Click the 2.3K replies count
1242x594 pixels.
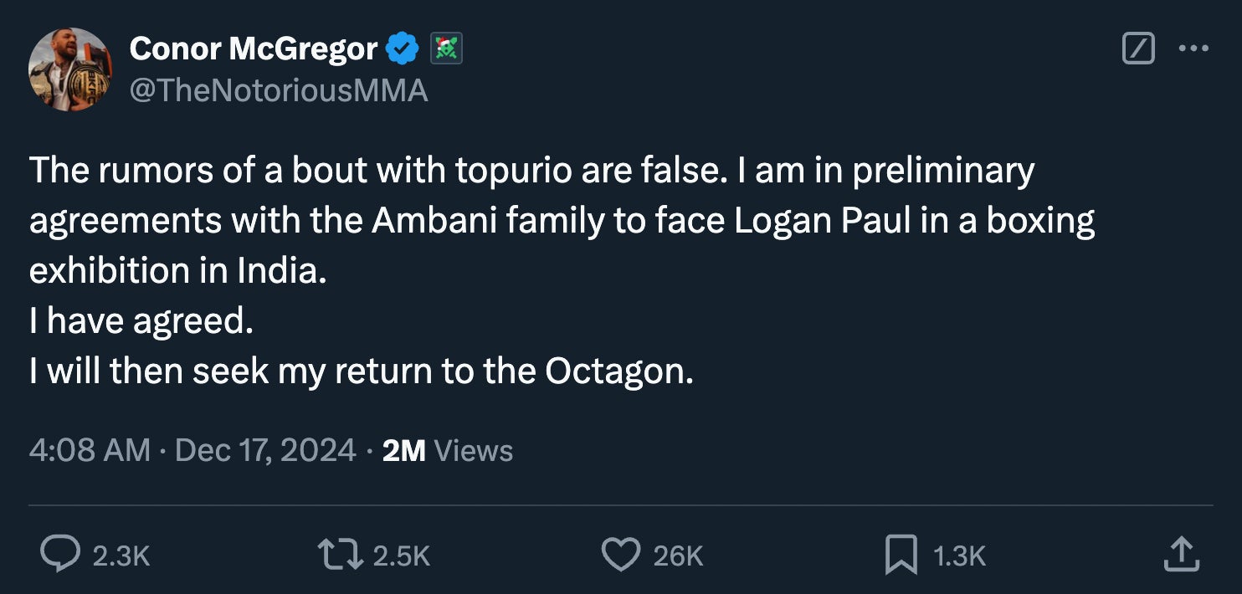point(121,556)
